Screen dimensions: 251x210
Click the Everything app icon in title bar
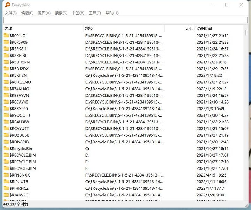coord(7,5)
